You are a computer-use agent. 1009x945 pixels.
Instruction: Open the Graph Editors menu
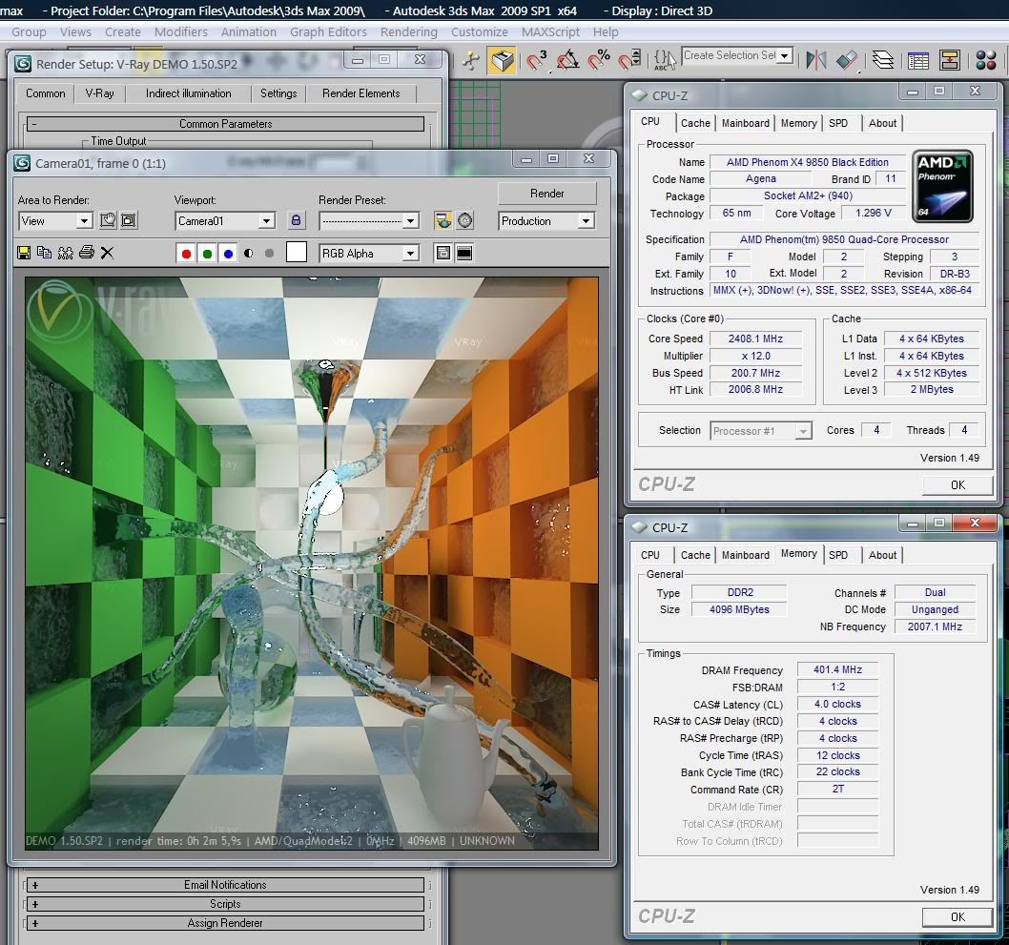tap(328, 32)
